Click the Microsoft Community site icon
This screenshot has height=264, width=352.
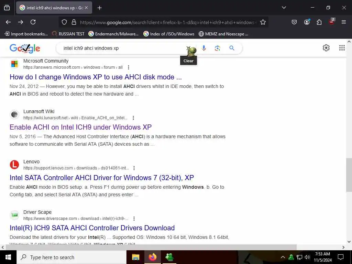click(x=14, y=64)
